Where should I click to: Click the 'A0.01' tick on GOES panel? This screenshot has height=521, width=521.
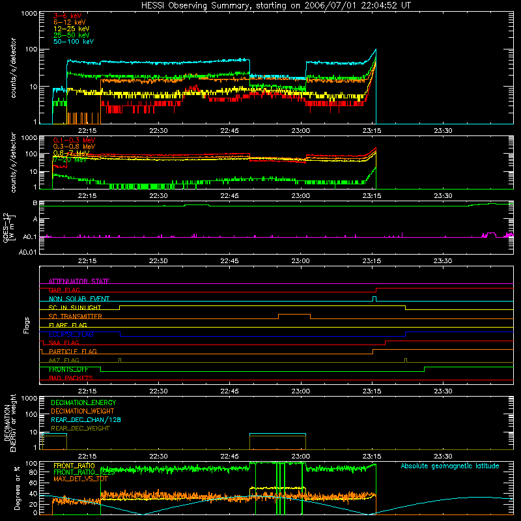(27, 252)
